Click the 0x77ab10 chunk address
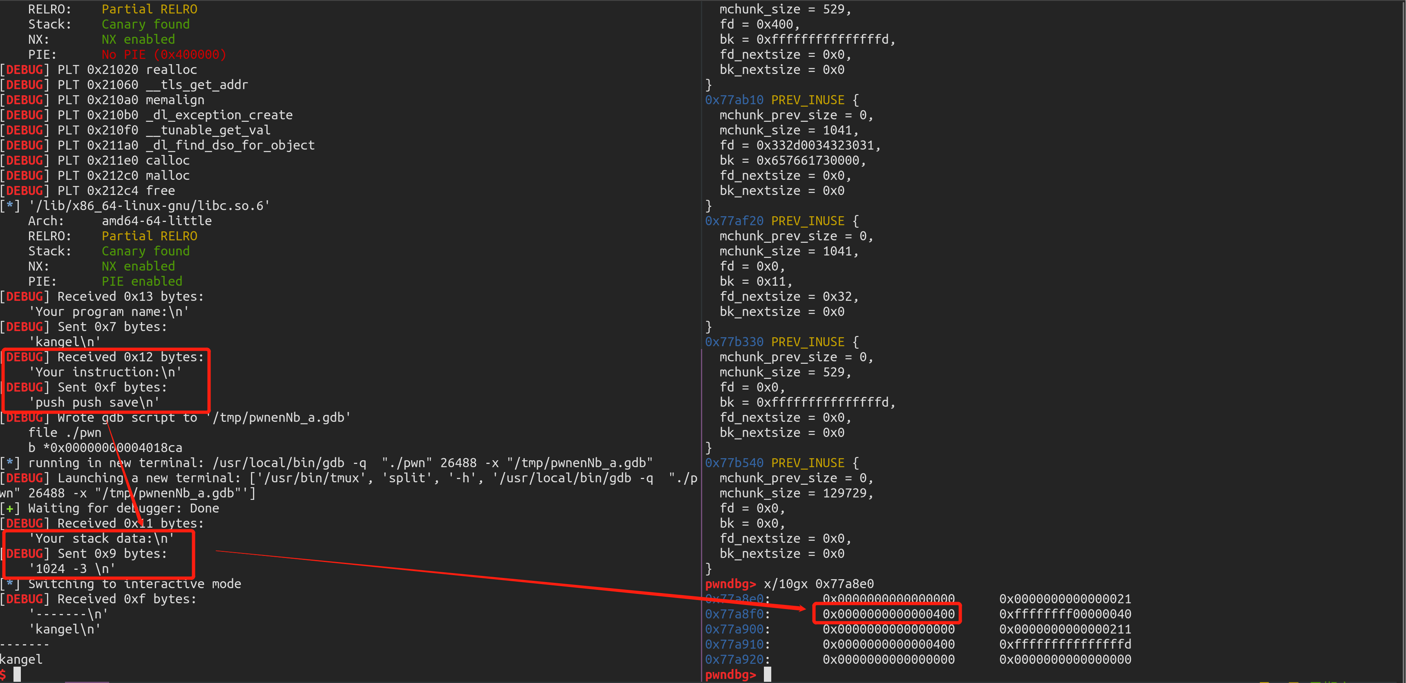The width and height of the screenshot is (1406, 683). tap(734, 100)
